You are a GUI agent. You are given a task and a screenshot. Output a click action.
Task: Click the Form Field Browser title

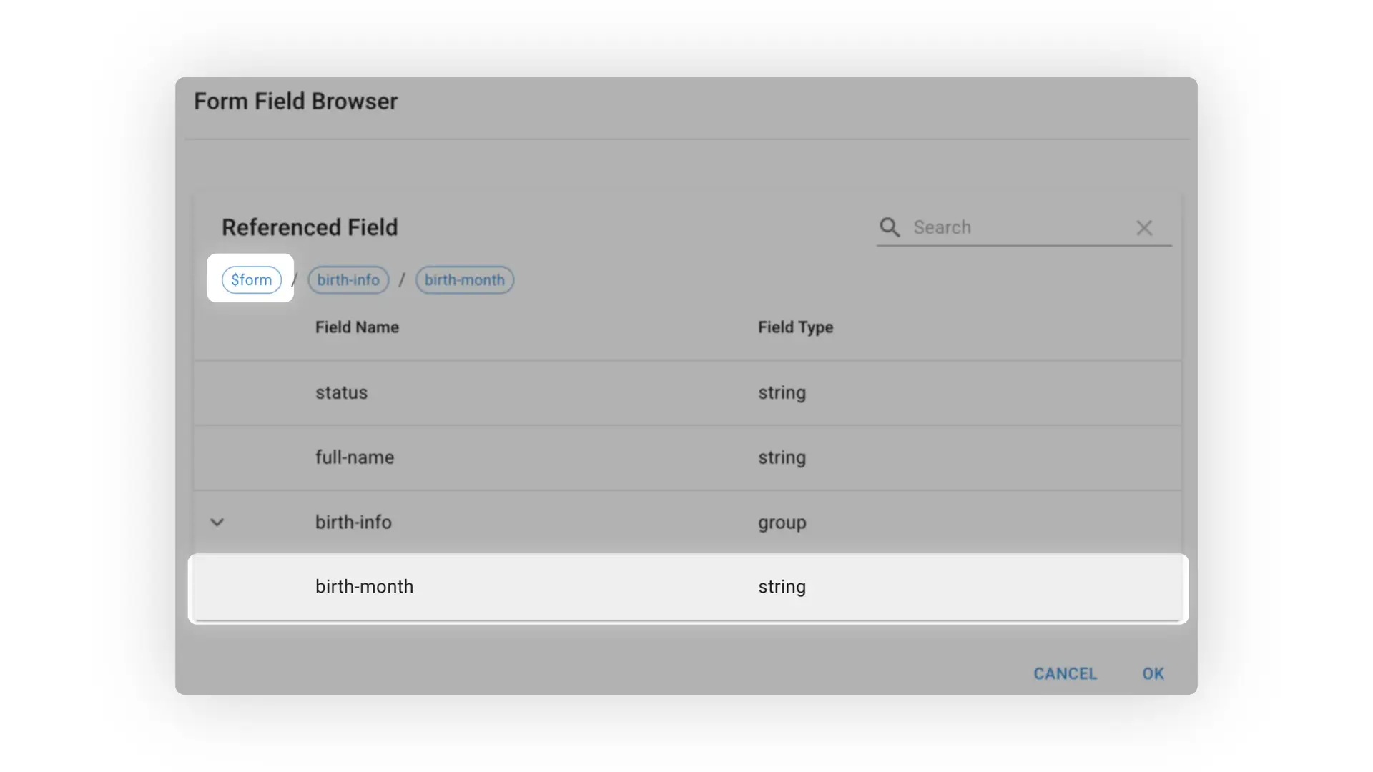point(295,101)
